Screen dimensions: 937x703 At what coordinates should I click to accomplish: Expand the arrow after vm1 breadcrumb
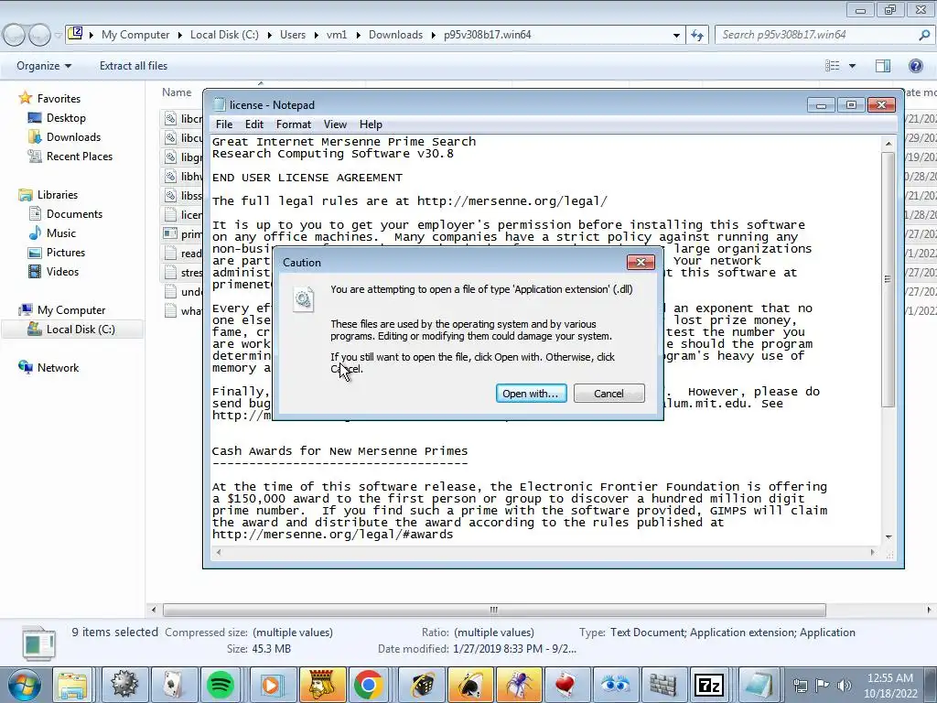point(358,35)
